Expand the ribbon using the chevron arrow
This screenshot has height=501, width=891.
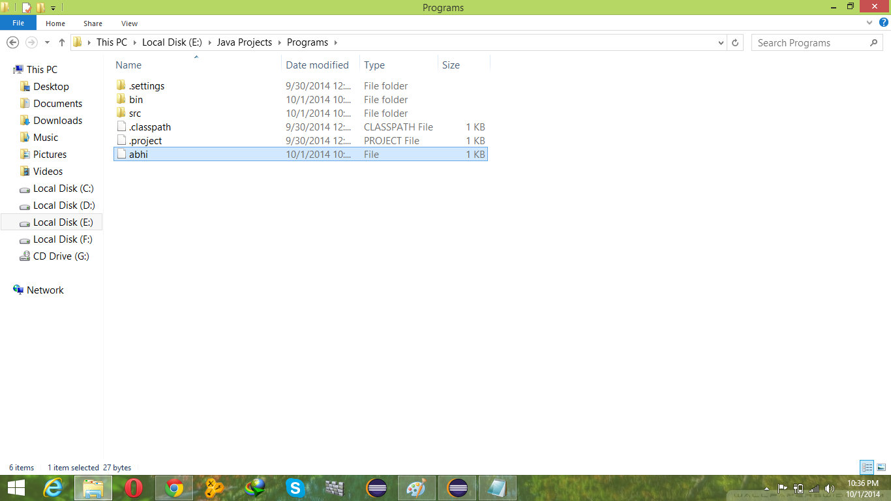(x=869, y=22)
